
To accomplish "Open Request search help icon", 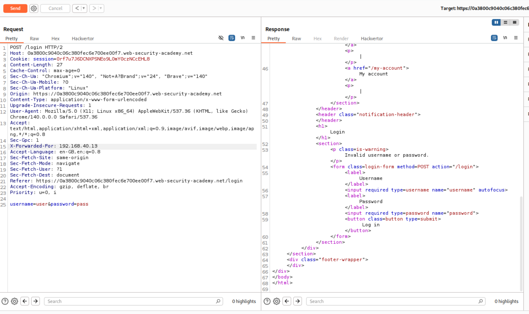I will 5,301.
